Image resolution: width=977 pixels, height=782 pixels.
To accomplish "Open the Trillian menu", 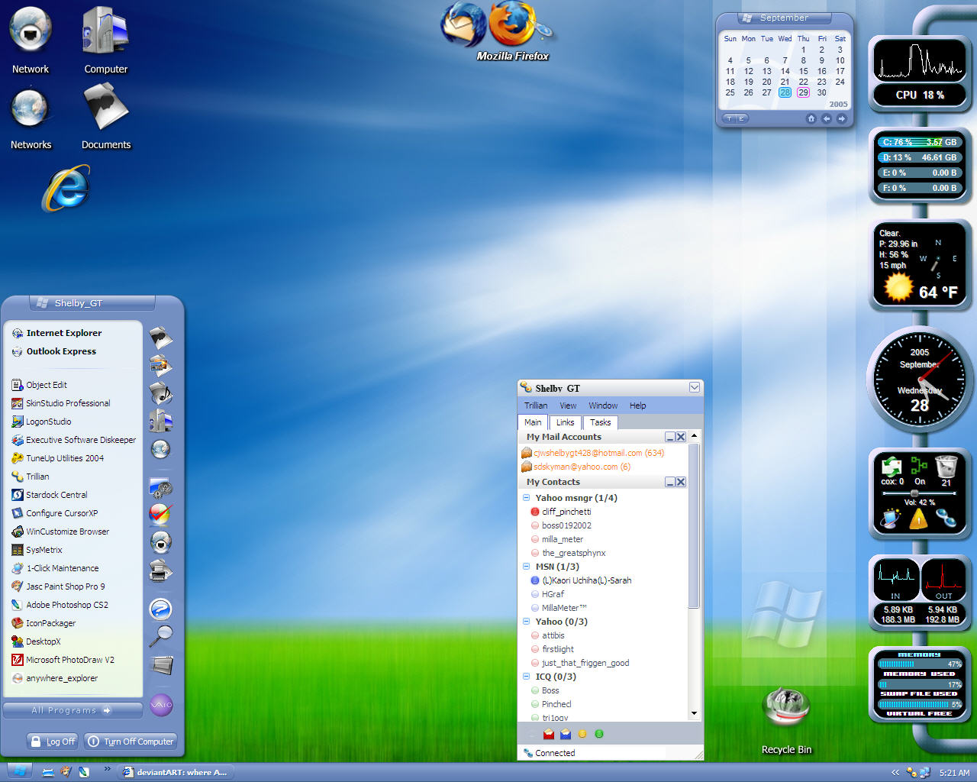I will coord(536,406).
